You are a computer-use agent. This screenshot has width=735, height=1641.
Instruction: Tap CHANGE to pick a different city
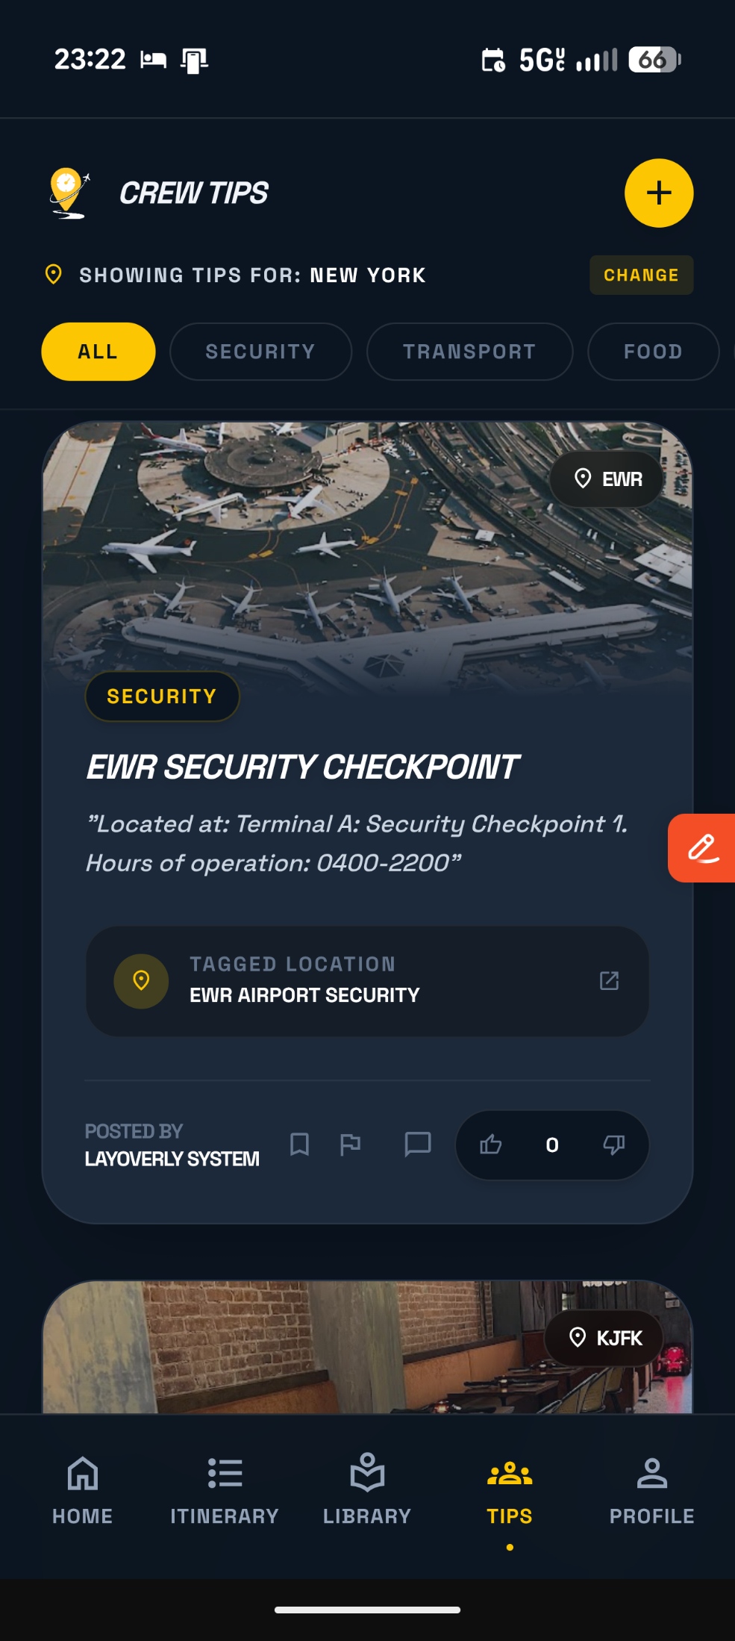click(x=640, y=274)
